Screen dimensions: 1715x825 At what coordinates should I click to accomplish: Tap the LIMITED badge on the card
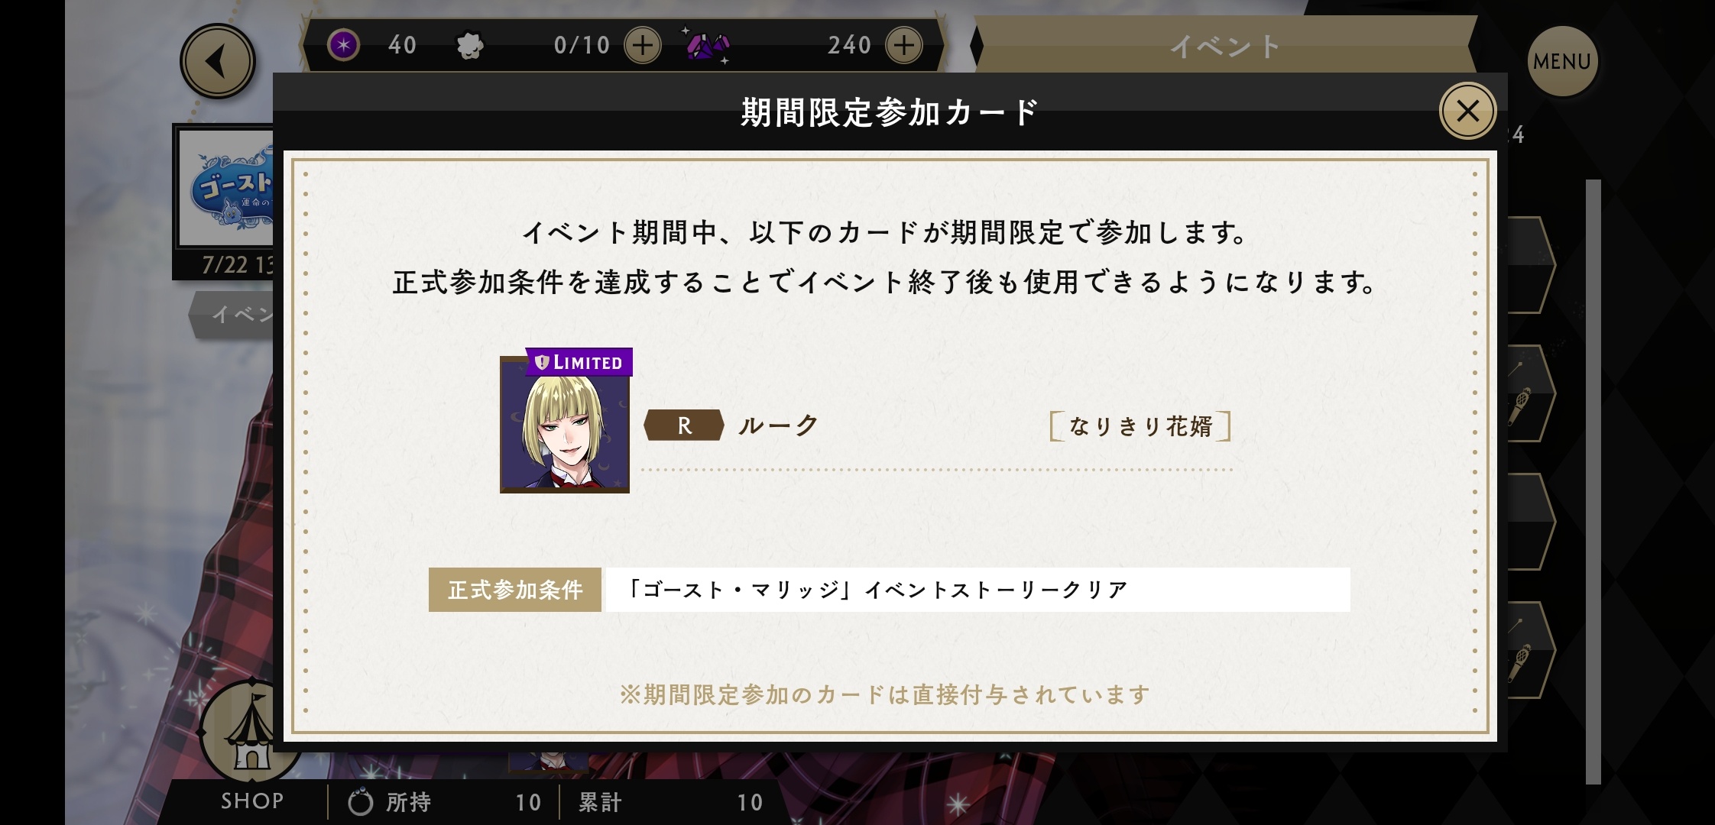[579, 362]
